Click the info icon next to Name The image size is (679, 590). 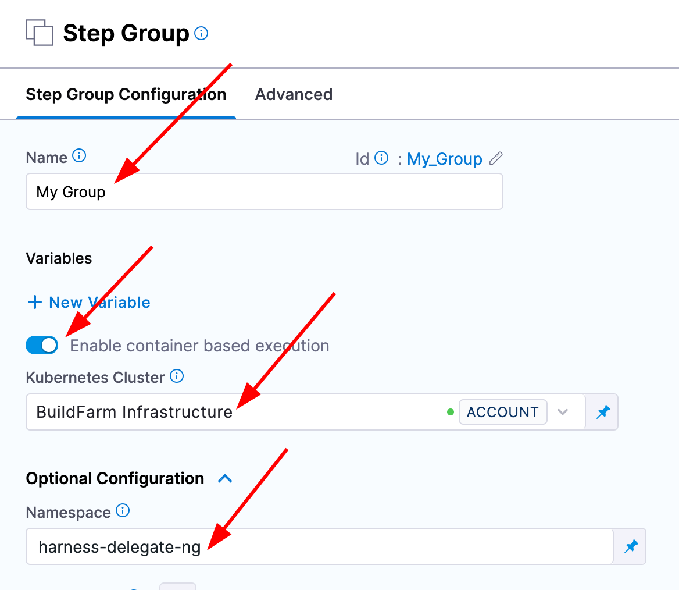[x=79, y=156]
